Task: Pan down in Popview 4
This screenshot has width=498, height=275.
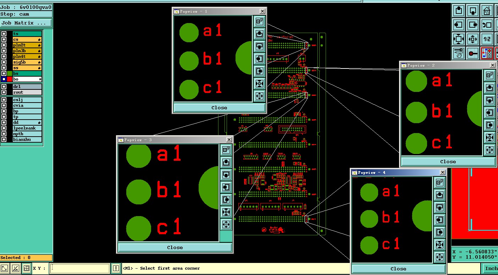Action: pyautogui.click(x=439, y=208)
